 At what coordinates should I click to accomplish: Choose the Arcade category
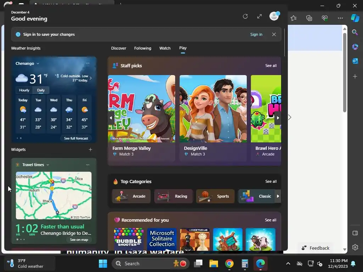coord(131,196)
